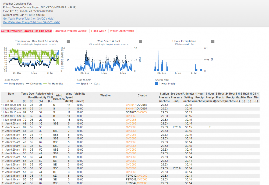Image resolution: width=269 pixels, height=185 pixels.
Task: Open the Wind Speed chart hamburger menu
Action: pos(140,41)
